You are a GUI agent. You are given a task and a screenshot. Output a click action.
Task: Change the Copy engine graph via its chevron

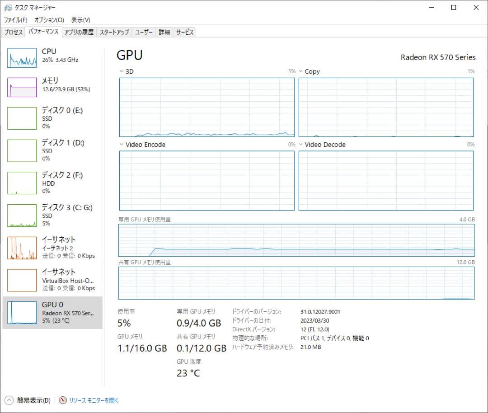301,71
